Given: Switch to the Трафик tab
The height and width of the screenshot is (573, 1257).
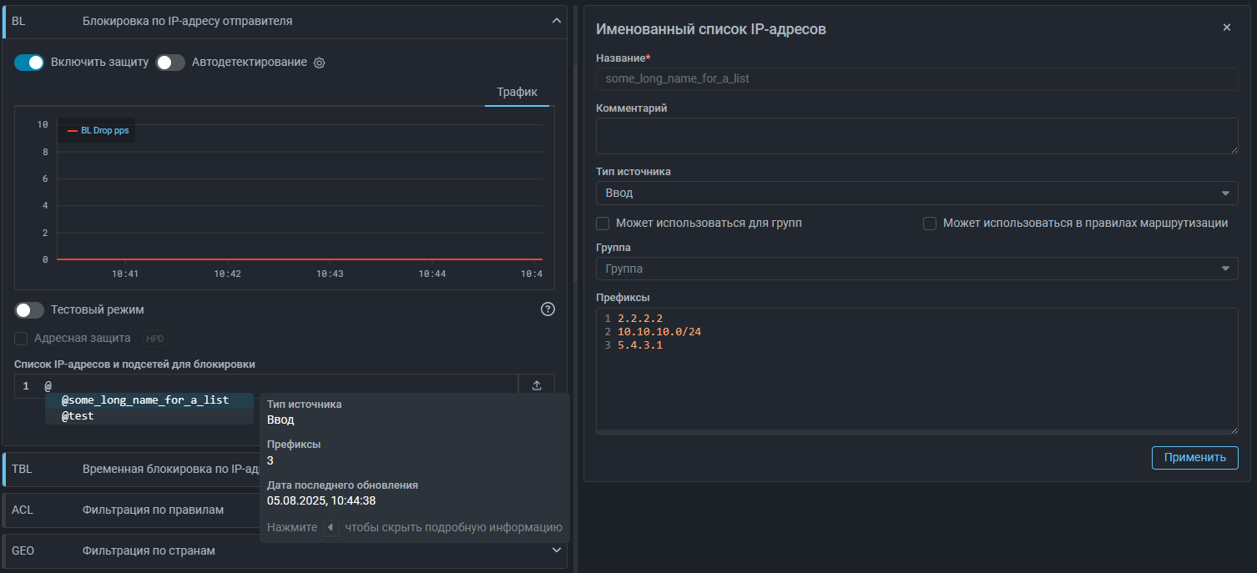Looking at the screenshot, I should [517, 92].
